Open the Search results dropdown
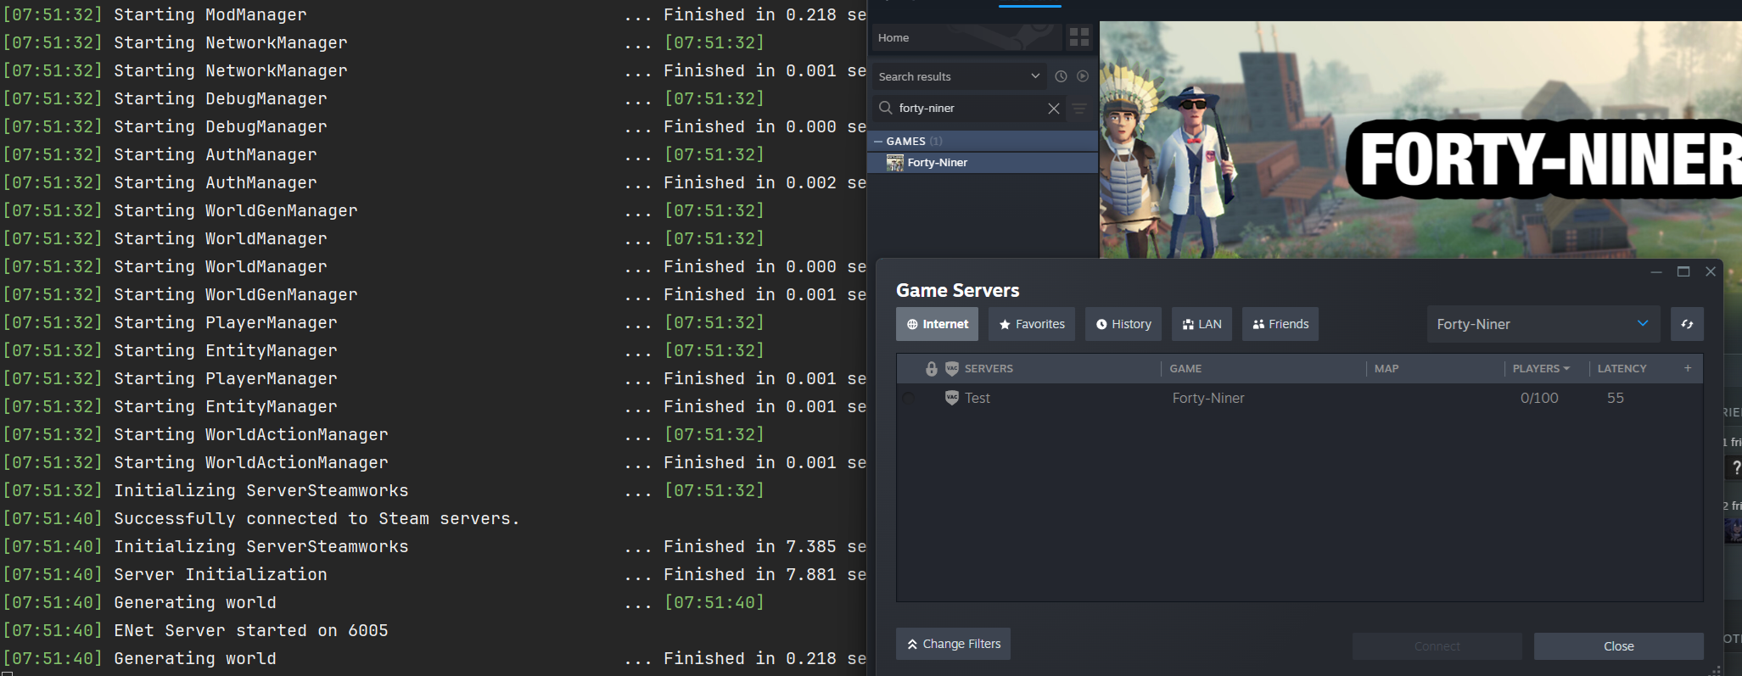The height and width of the screenshot is (676, 1742). tap(959, 76)
